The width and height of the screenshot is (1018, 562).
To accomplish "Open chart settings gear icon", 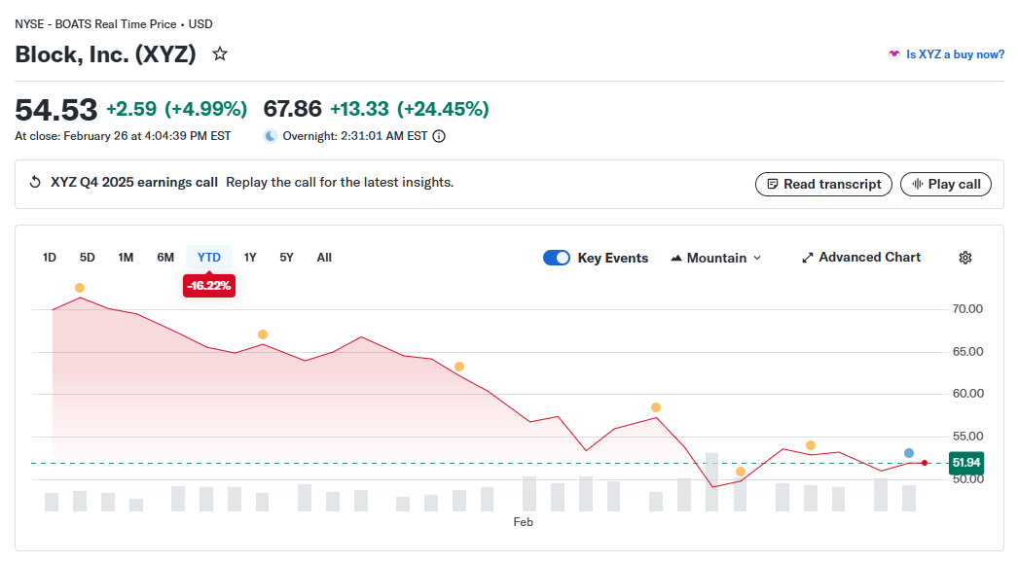I will coord(965,258).
